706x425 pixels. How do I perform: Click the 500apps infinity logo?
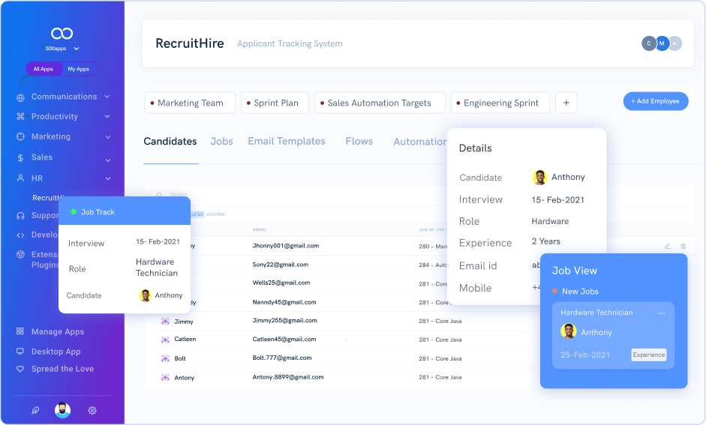click(62, 33)
